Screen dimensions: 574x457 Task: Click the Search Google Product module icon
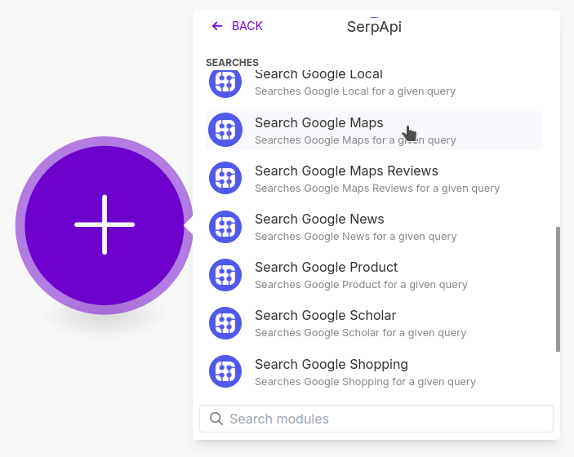click(225, 275)
